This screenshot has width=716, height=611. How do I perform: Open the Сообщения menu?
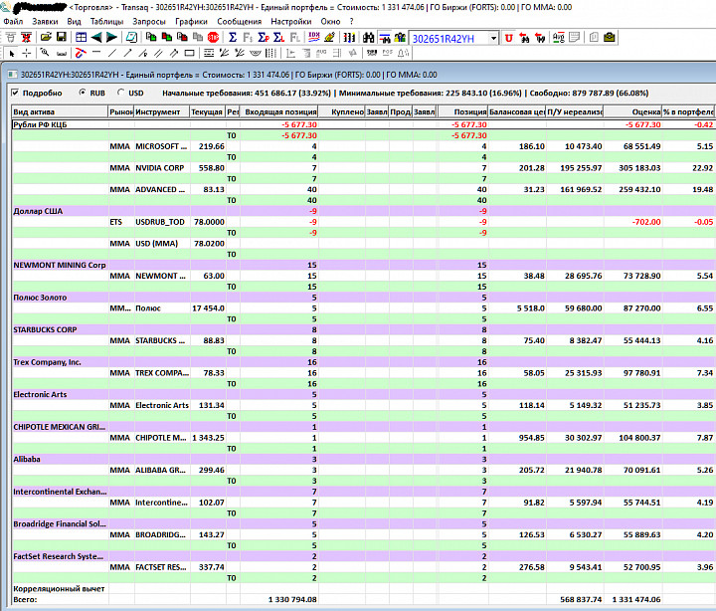pyautogui.click(x=240, y=22)
